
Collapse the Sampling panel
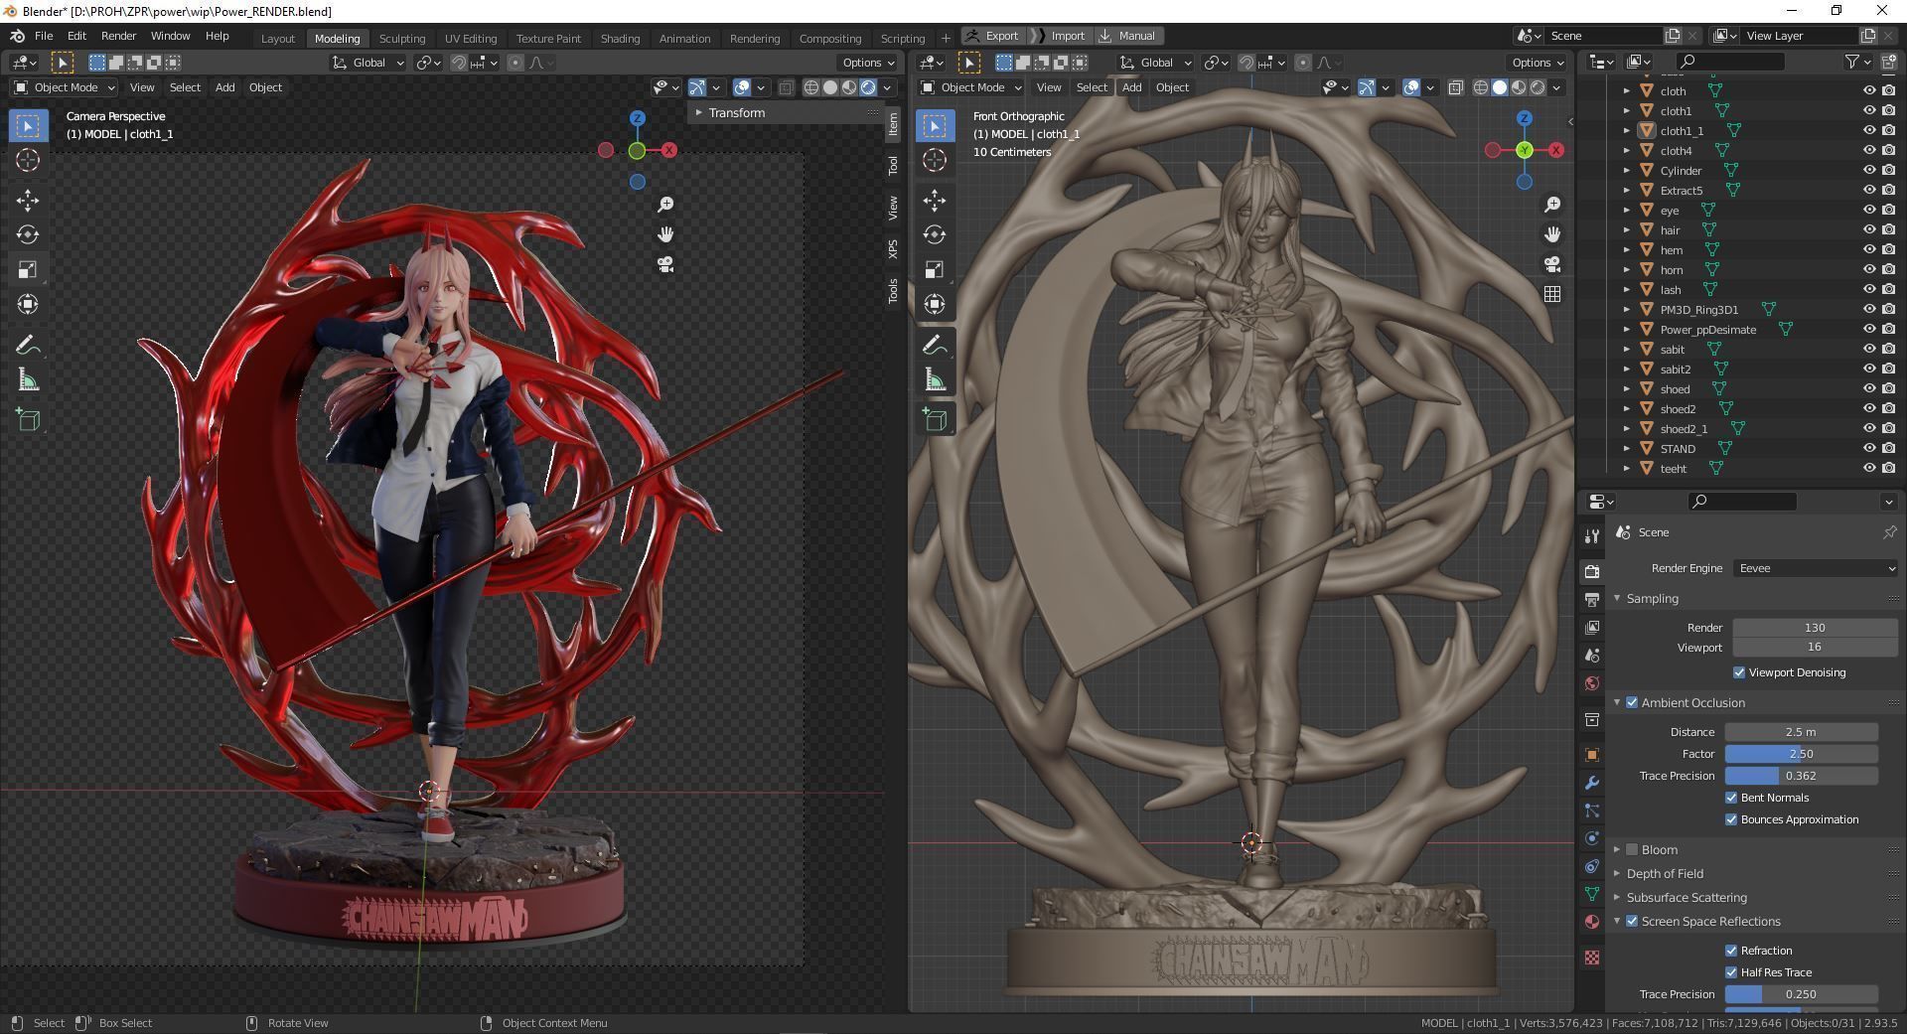click(1617, 599)
